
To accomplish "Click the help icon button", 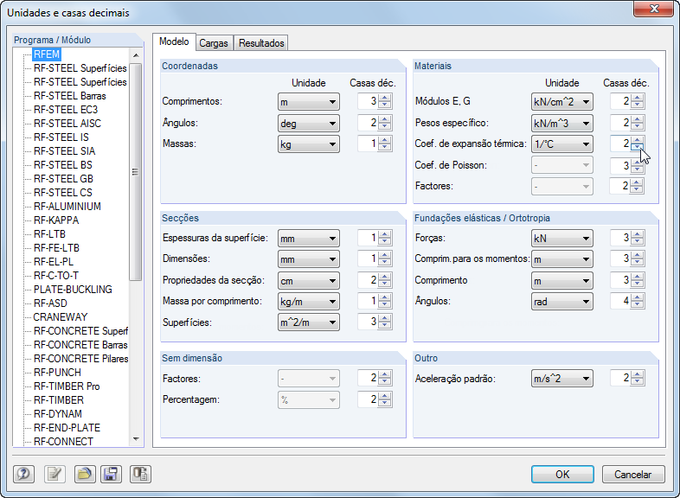I will [x=24, y=474].
